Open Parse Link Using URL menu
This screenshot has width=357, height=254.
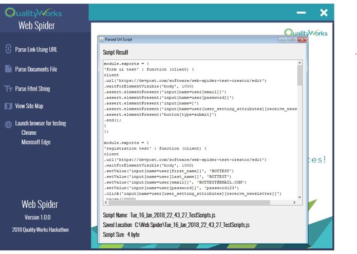(36, 49)
